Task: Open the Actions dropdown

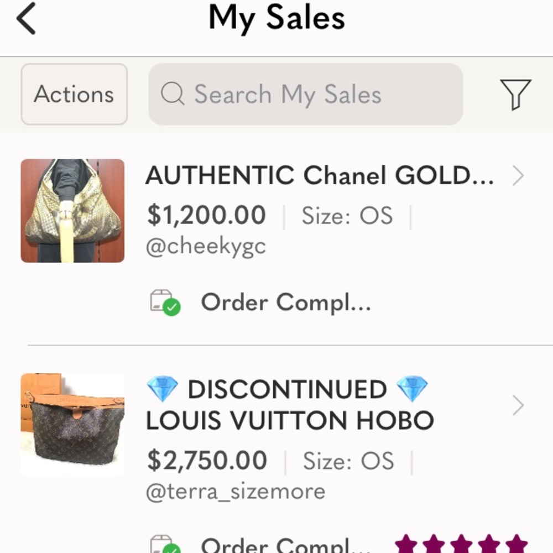Action: tap(74, 93)
